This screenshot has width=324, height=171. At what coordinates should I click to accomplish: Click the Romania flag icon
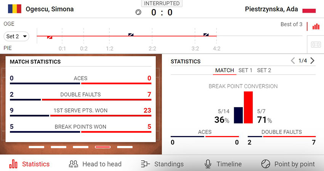(15, 9)
